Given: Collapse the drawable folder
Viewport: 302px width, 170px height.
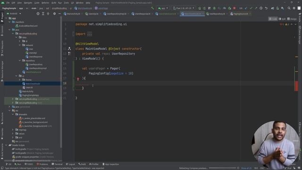Looking at the screenshot, I should click(13, 114).
